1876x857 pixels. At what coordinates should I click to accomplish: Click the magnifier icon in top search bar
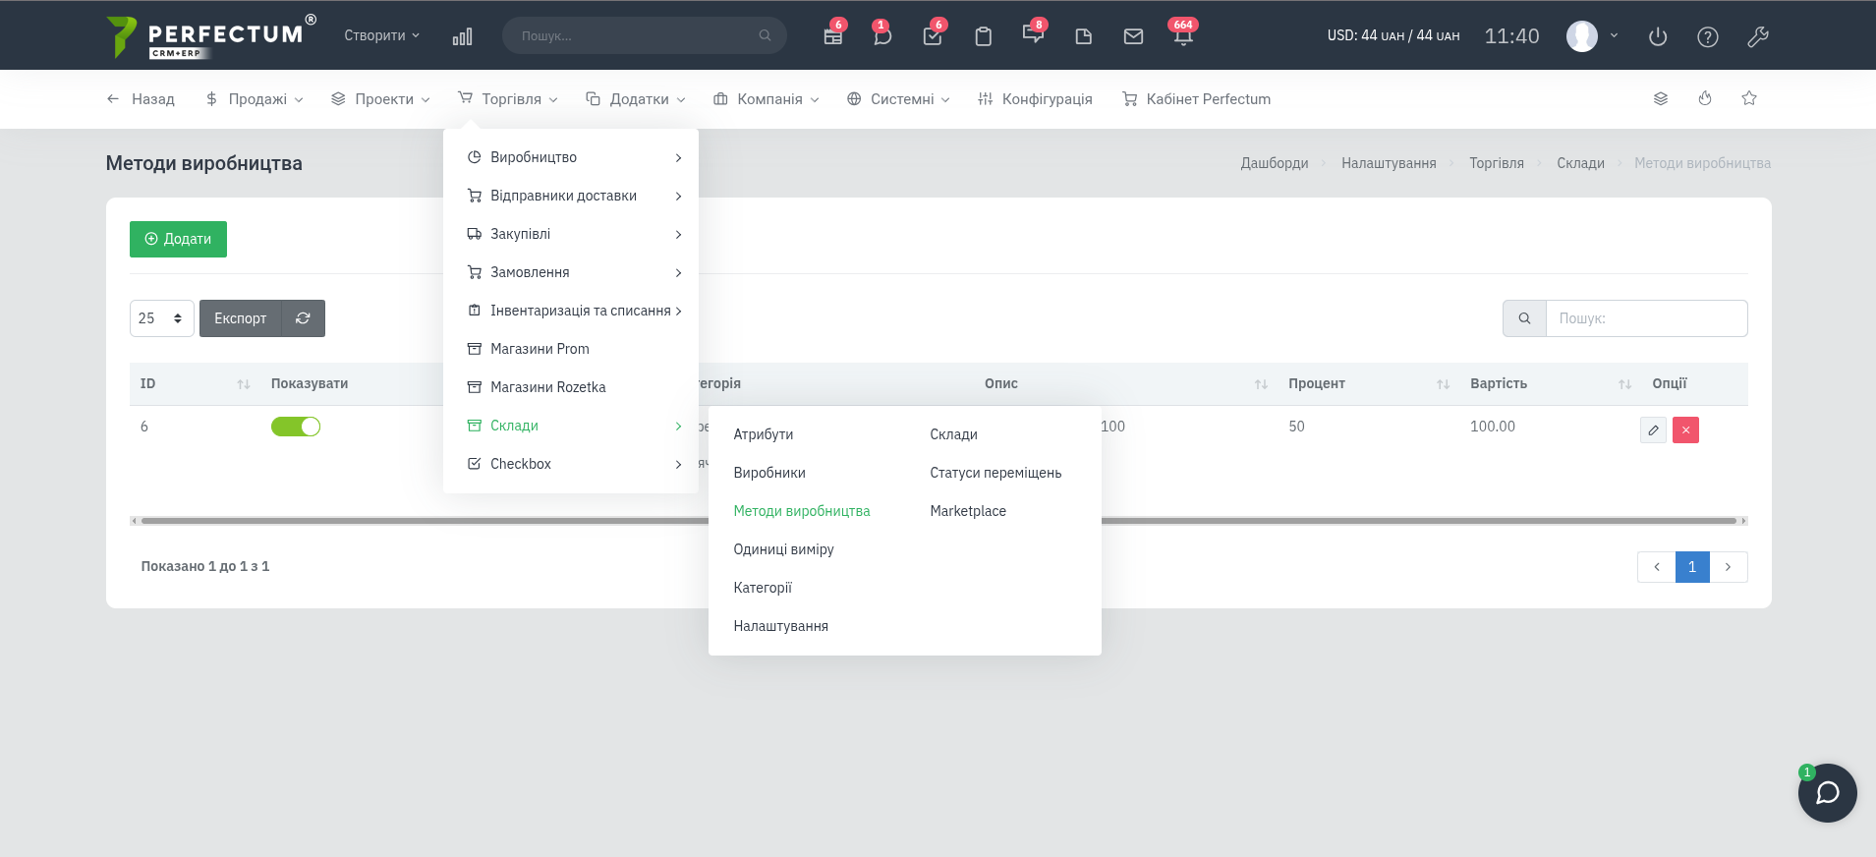click(x=765, y=35)
